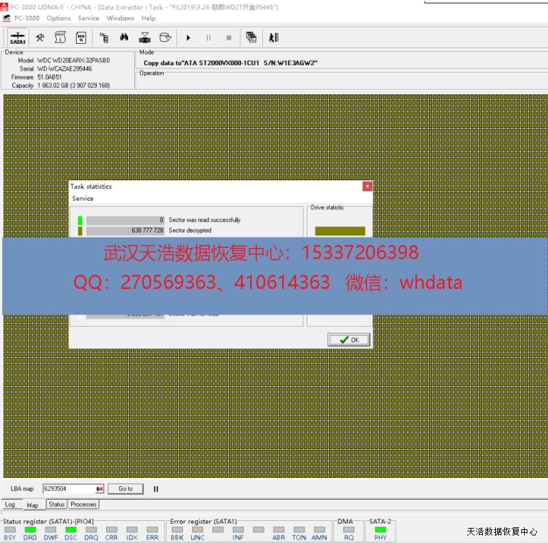Open the LBA map field's red arrow picker
The width and height of the screenshot is (548, 543).
(99, 489)
